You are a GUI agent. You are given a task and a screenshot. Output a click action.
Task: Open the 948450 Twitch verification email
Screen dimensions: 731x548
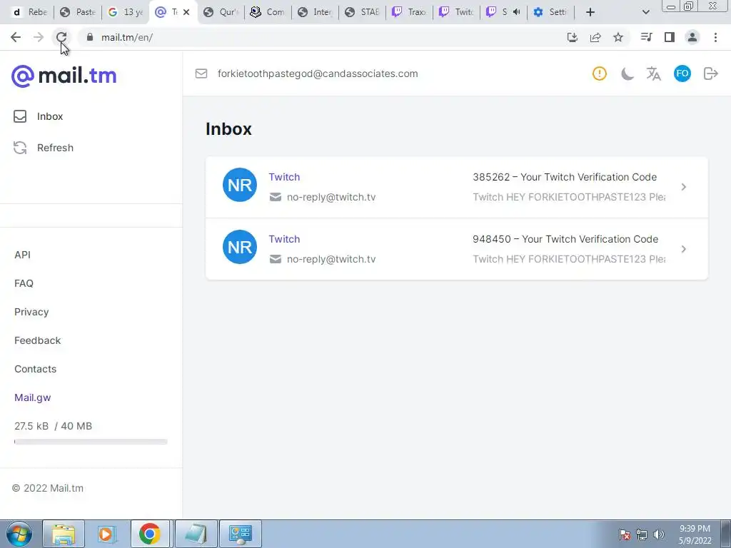(457, 249)
